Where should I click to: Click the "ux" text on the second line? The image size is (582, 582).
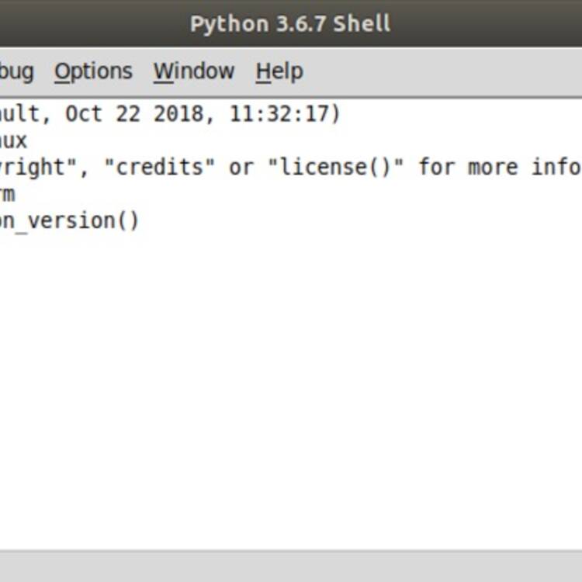click(13, 140)
